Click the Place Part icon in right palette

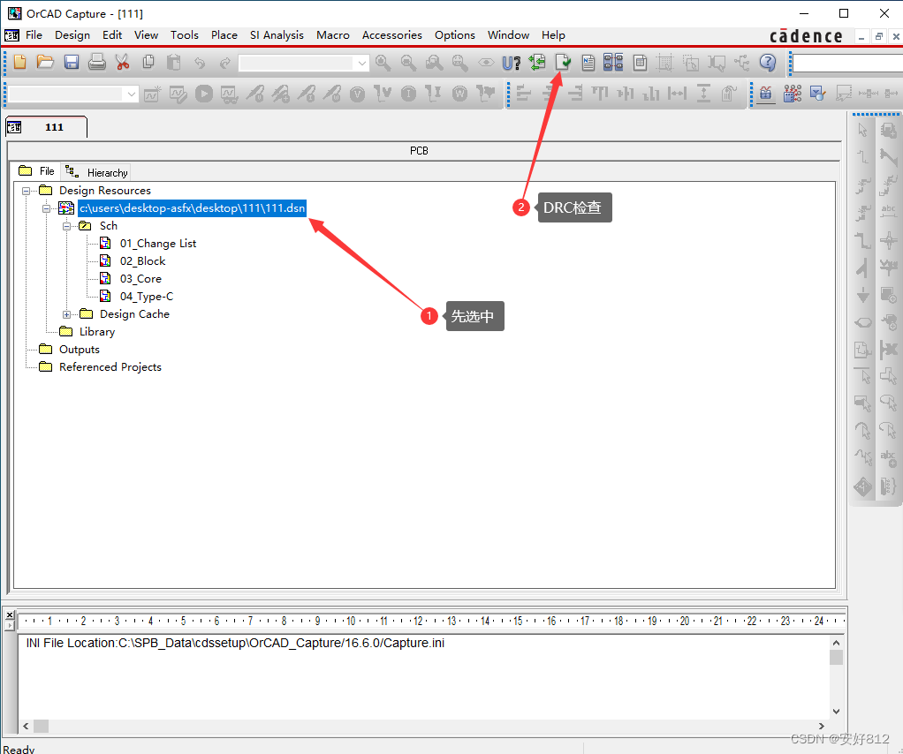pos(889,130)
